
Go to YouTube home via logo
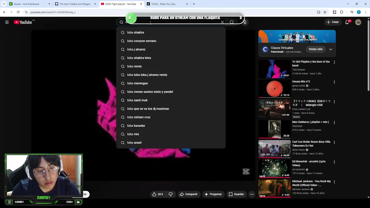tap(23, 22)
